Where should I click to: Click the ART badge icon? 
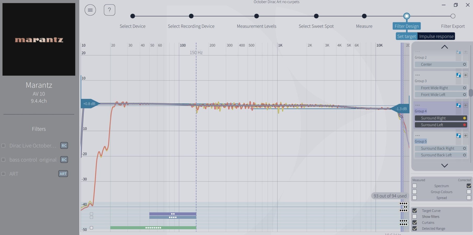63,174
